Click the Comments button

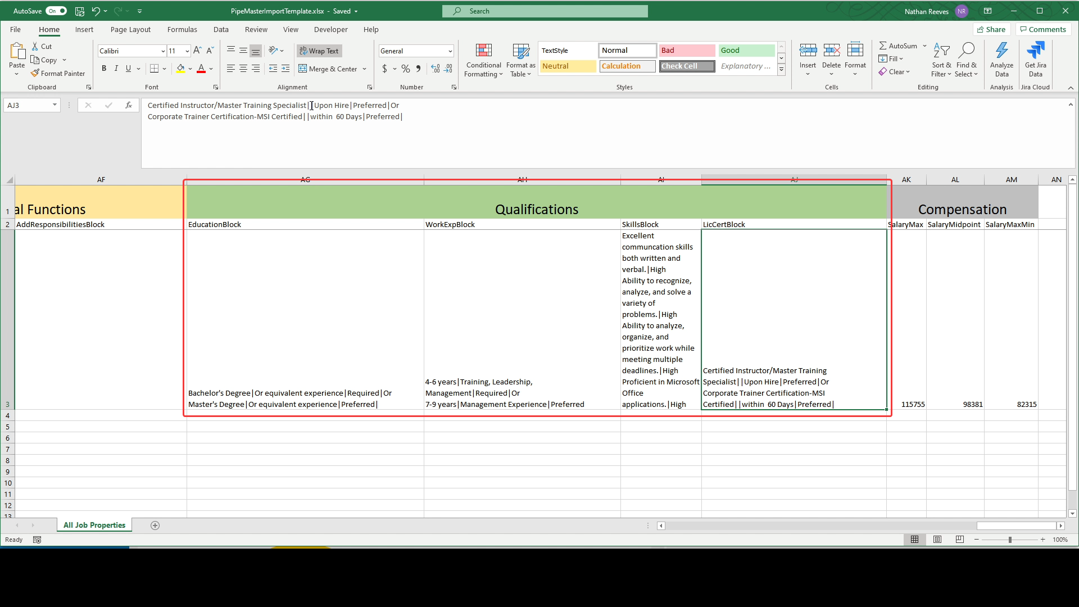[x=1043, y=30]
